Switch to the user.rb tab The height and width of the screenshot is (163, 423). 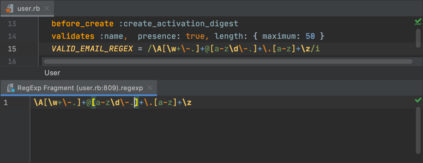28,8
